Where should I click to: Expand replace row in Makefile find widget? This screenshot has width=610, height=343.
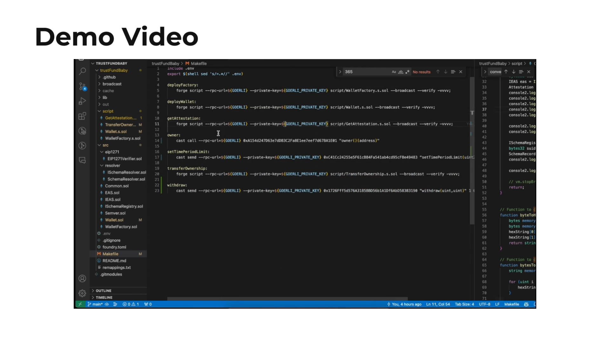340,72
